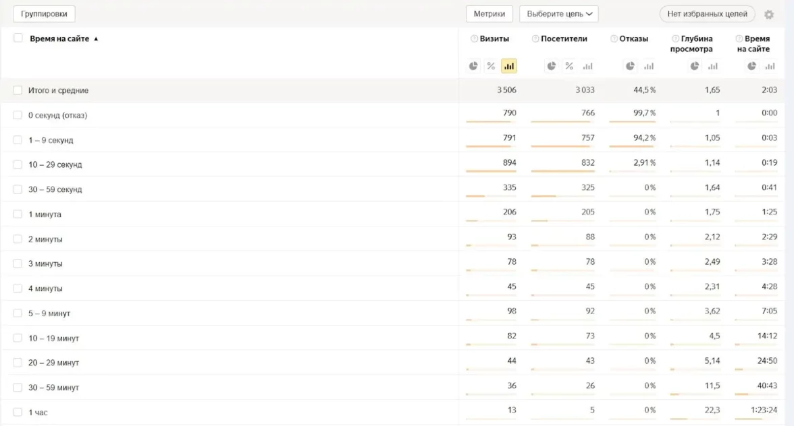Viewport: 794px width, 426px height.
Task: Sort by Время на сайте dimension header
Action: [x=59, y=39]
